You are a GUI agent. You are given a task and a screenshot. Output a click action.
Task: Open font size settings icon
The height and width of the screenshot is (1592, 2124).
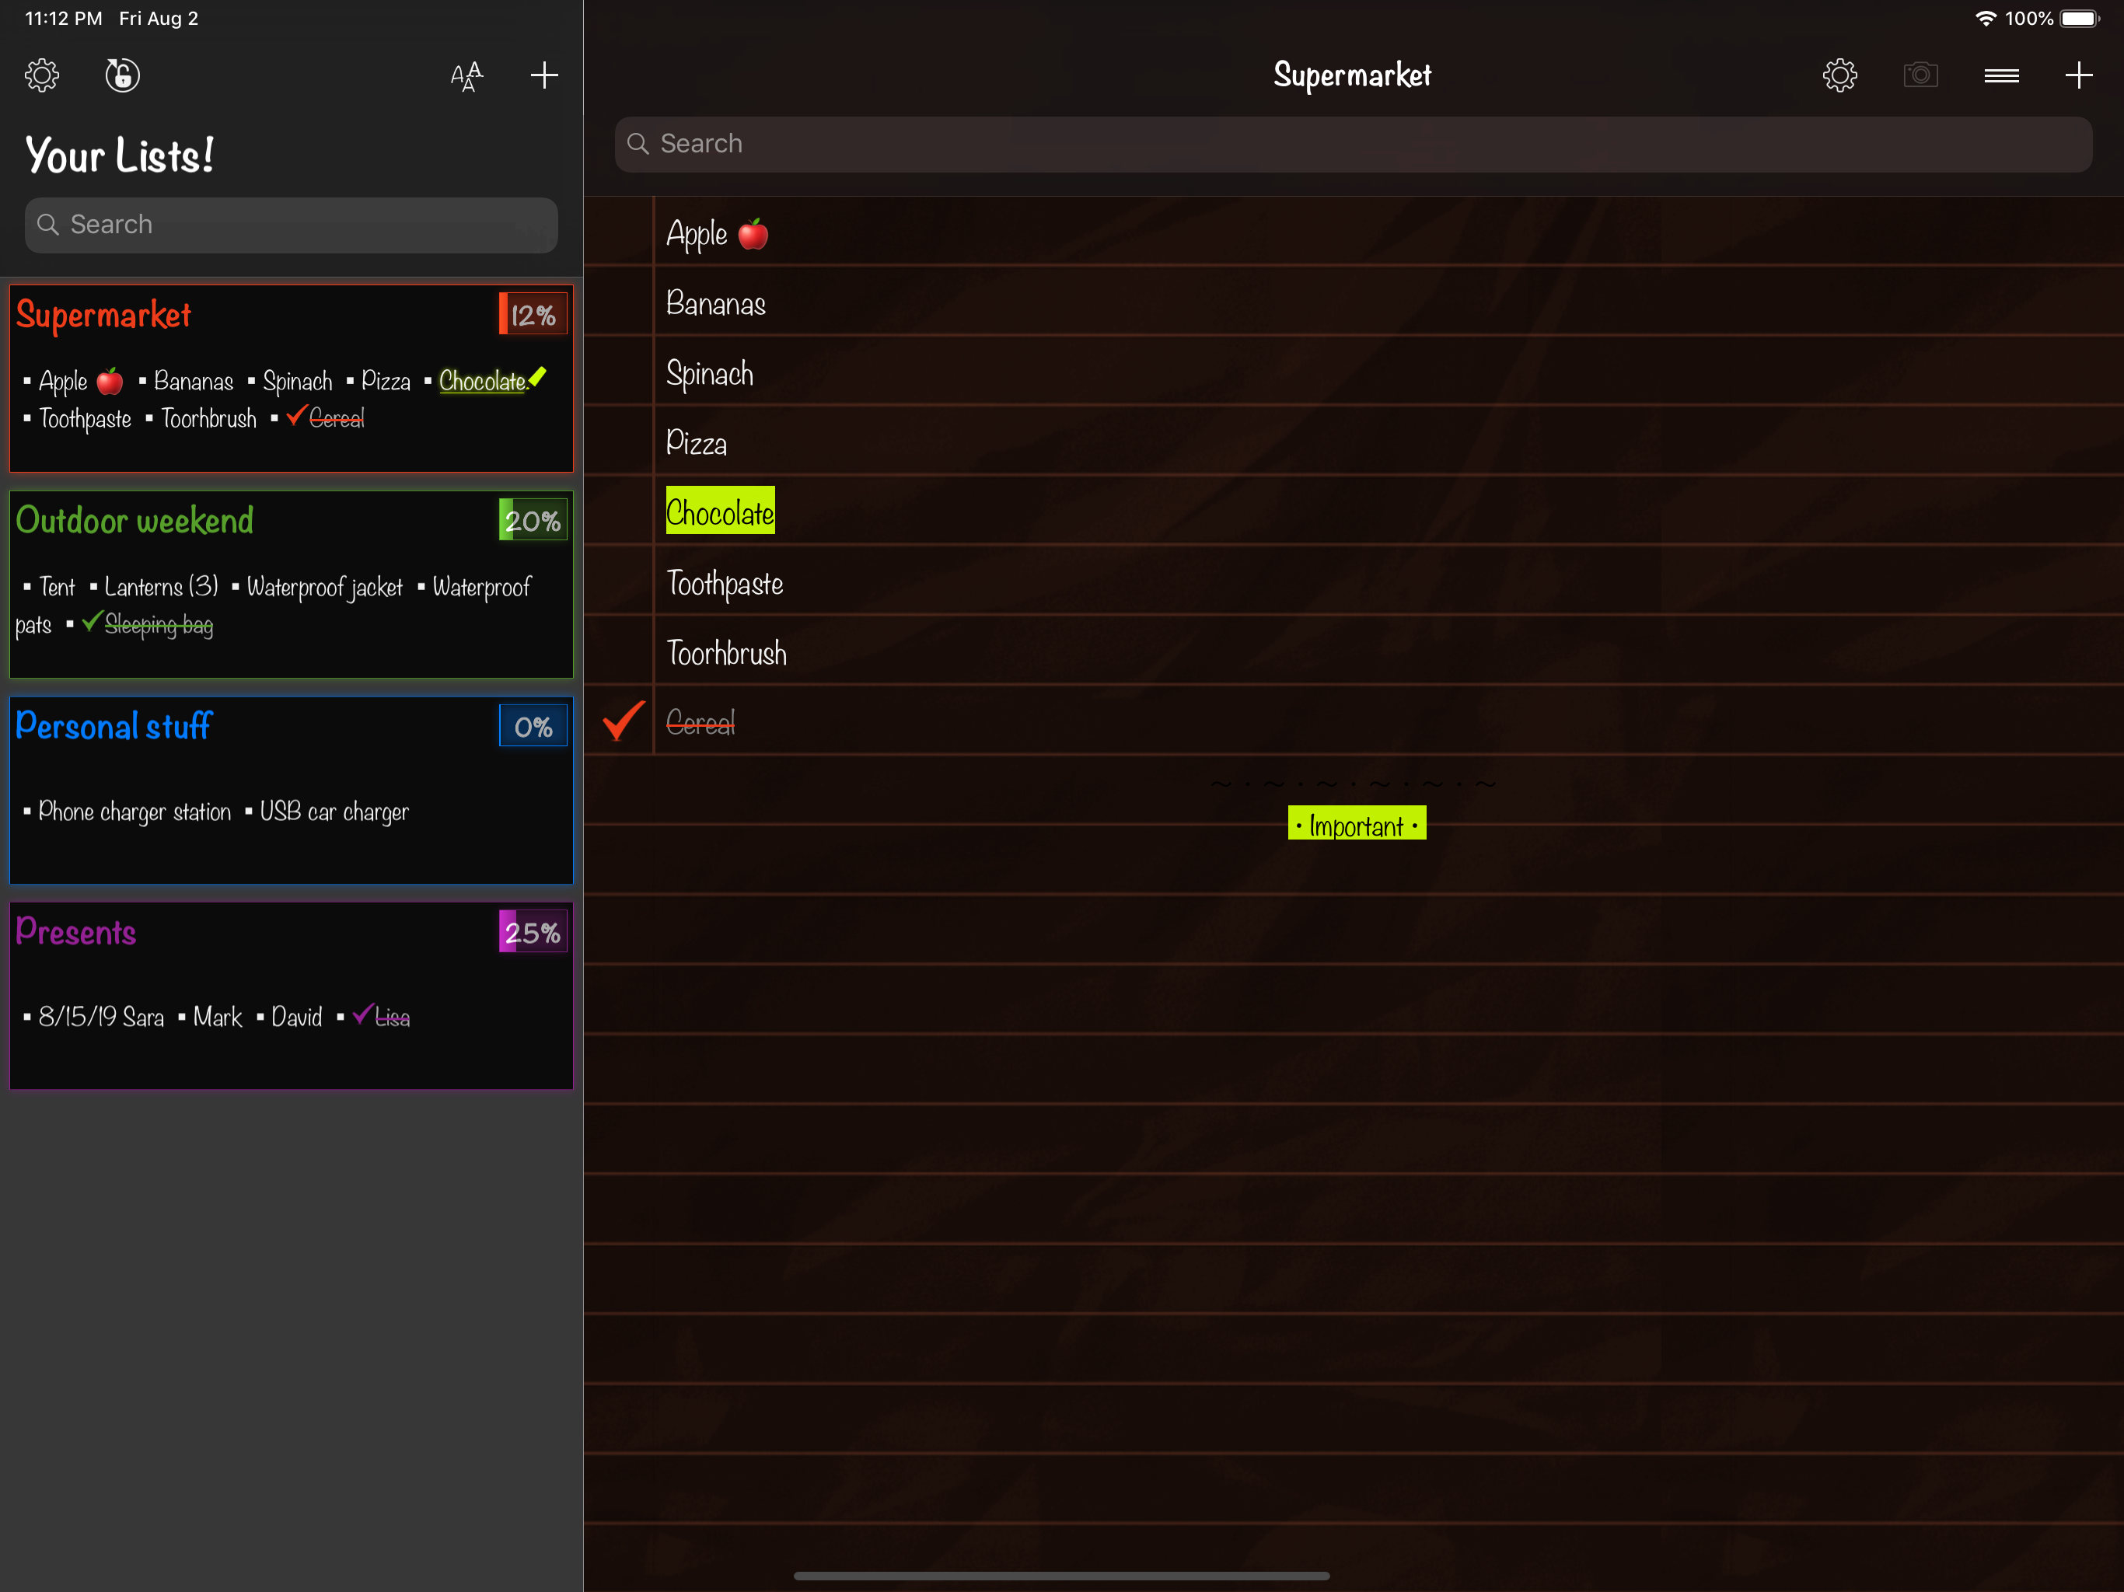point(466,75)
